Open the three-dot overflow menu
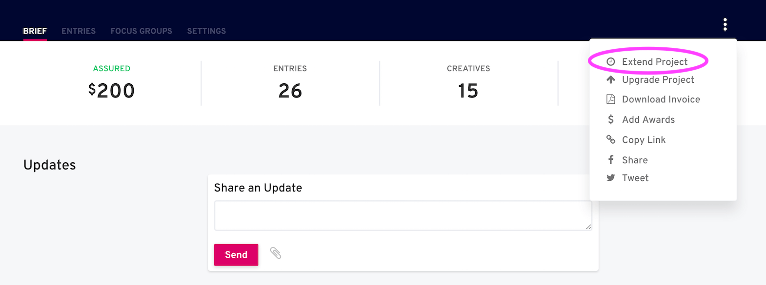 [x=726, y=23]
